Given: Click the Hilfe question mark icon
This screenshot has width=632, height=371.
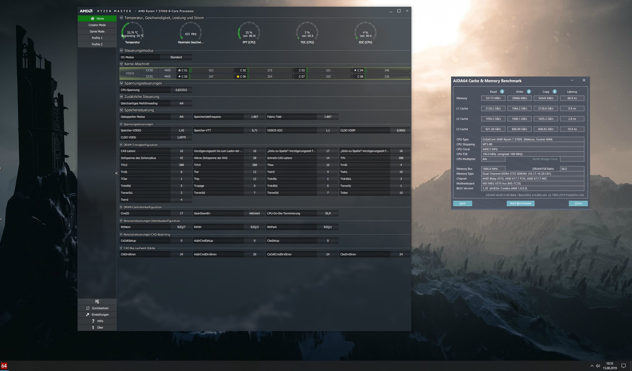Looking at the screenshot, I should click(93, 321).
